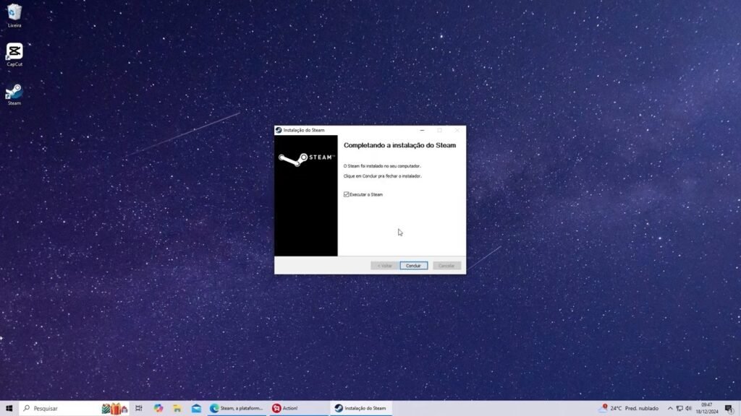Image resolution: width=741 pixels, height=416 pixels.
Task: Uncheck the Executar o Steam checkbox
Action: [x=347, y=194]
